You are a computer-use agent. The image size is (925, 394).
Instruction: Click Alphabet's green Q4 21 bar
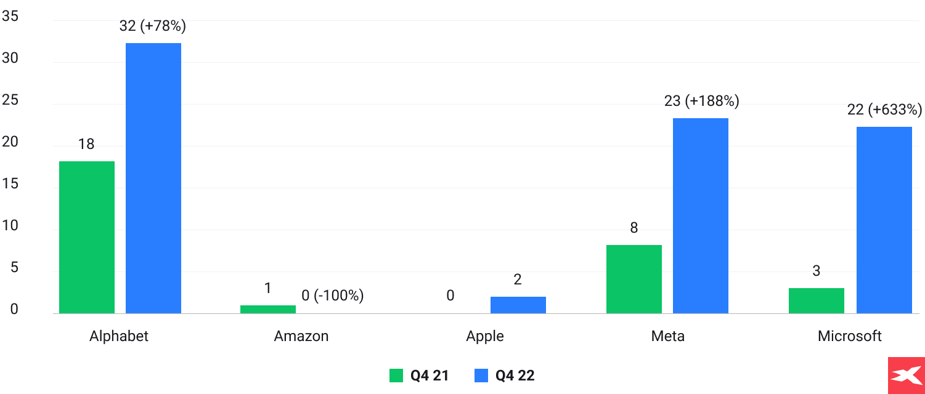pos(87,237)
